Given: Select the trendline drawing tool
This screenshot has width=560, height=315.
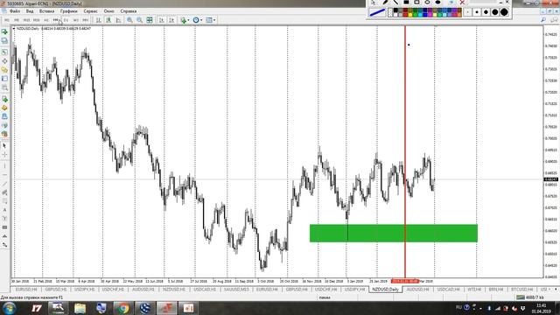Looking at the screenshot, I should coord(4,184).
